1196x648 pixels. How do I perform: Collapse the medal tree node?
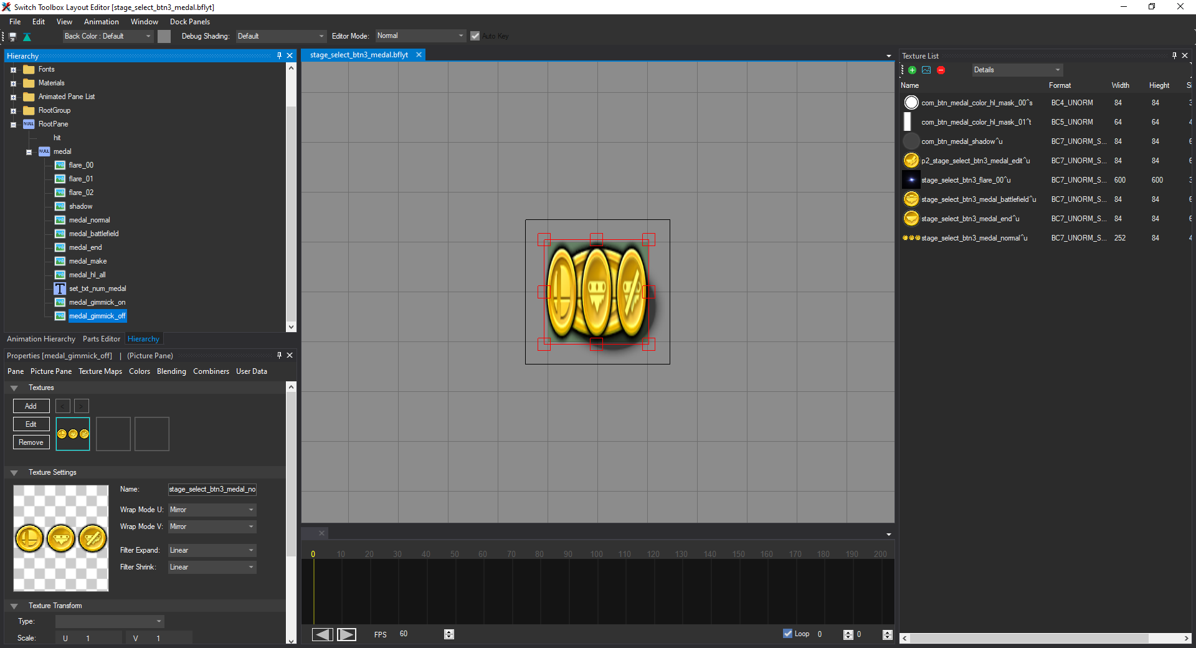[29, 152]
